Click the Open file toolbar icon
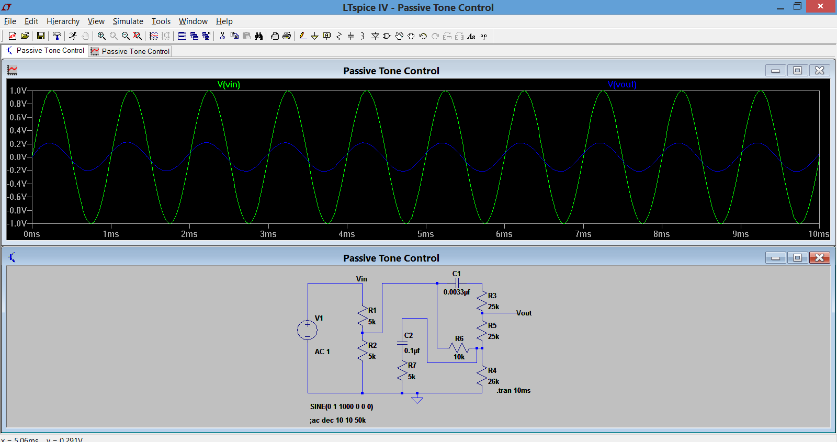The height and width of the screenshot is (442, 837). point(25,36)
